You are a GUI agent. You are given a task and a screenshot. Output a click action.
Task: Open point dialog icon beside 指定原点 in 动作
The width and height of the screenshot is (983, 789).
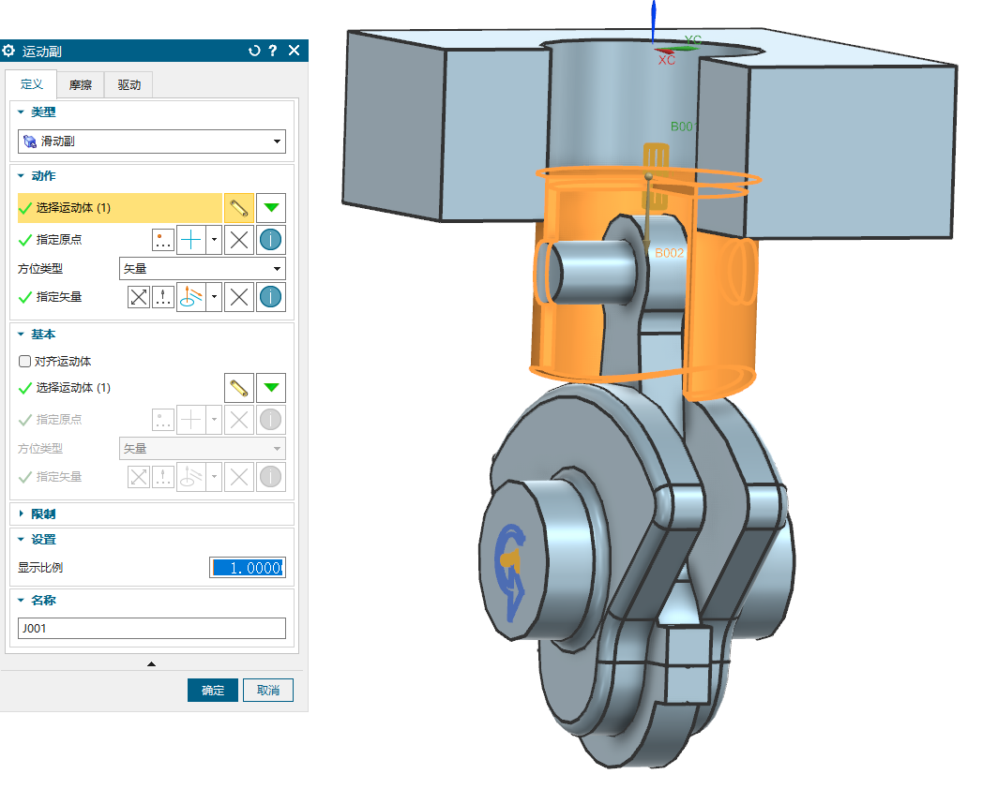tap(163, 240)
